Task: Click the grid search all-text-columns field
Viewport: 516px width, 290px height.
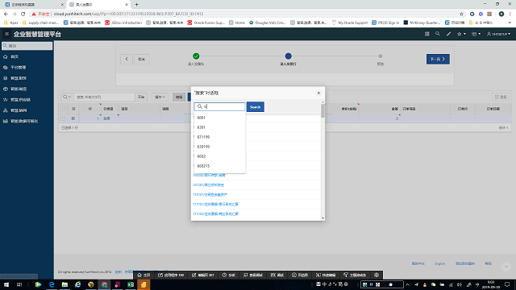Action: pos(104,97)
